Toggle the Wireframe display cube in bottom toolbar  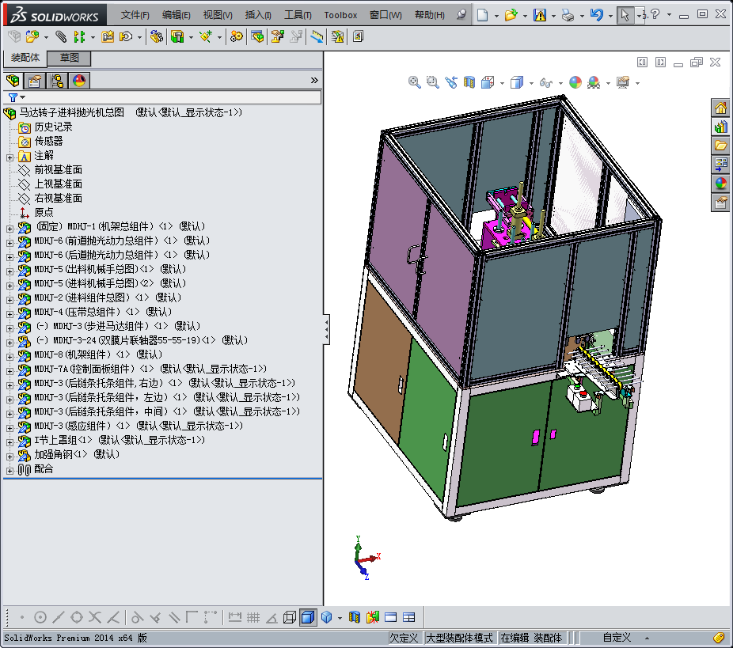290,617
